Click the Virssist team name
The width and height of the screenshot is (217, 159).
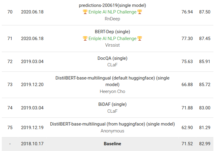[112, 45]
